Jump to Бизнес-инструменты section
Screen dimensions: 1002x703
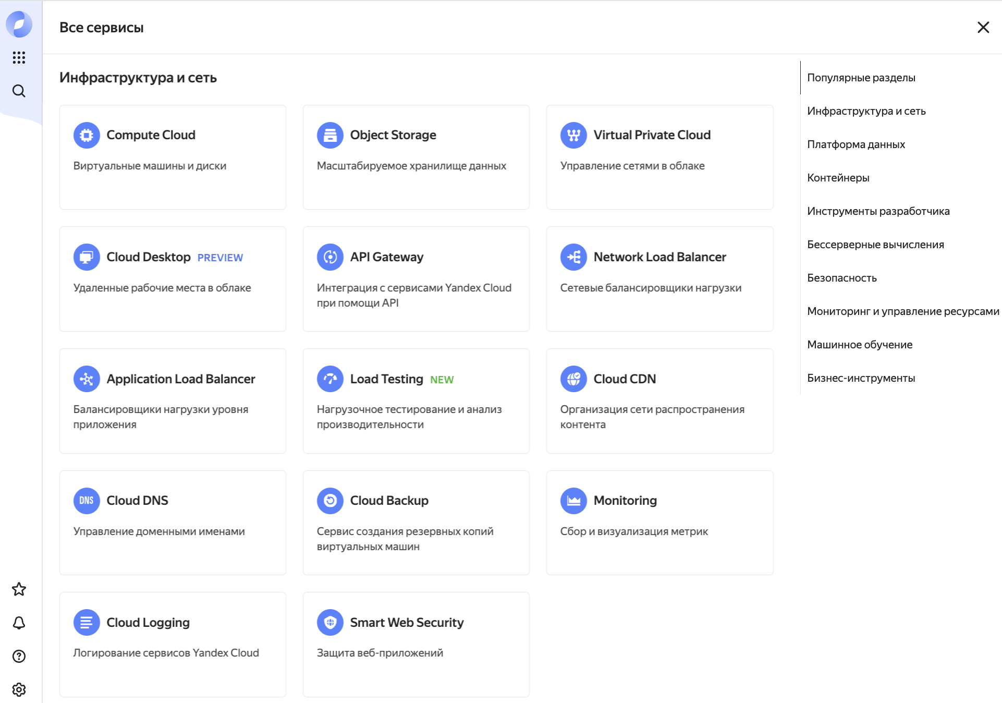(861, 378)
